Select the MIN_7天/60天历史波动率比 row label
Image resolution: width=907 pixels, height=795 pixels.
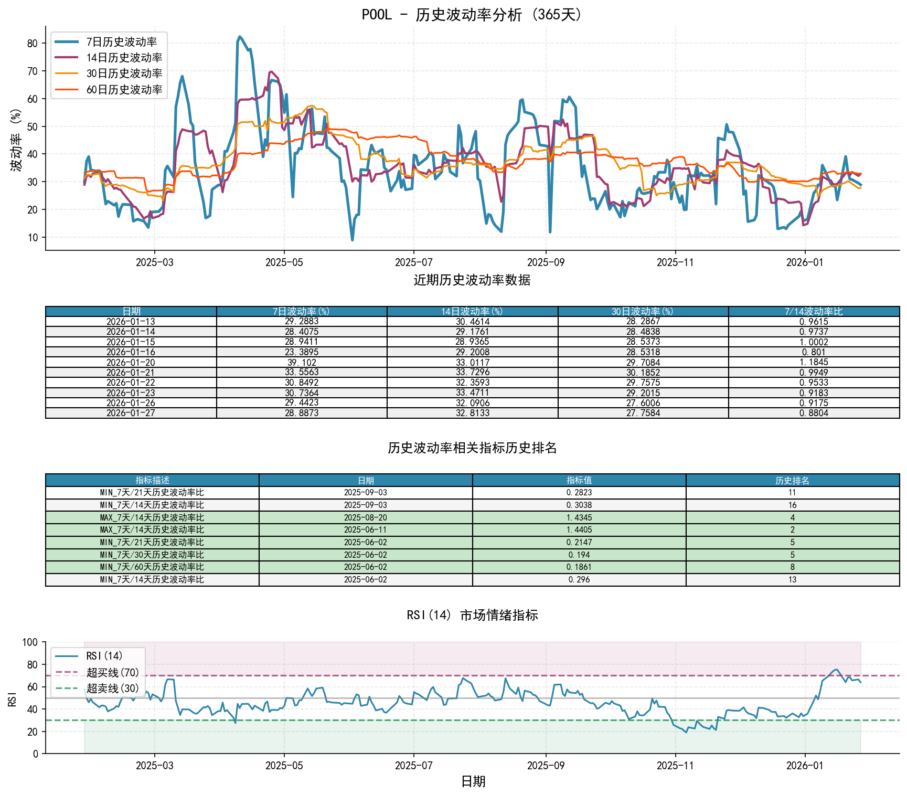tap(152, 567)
